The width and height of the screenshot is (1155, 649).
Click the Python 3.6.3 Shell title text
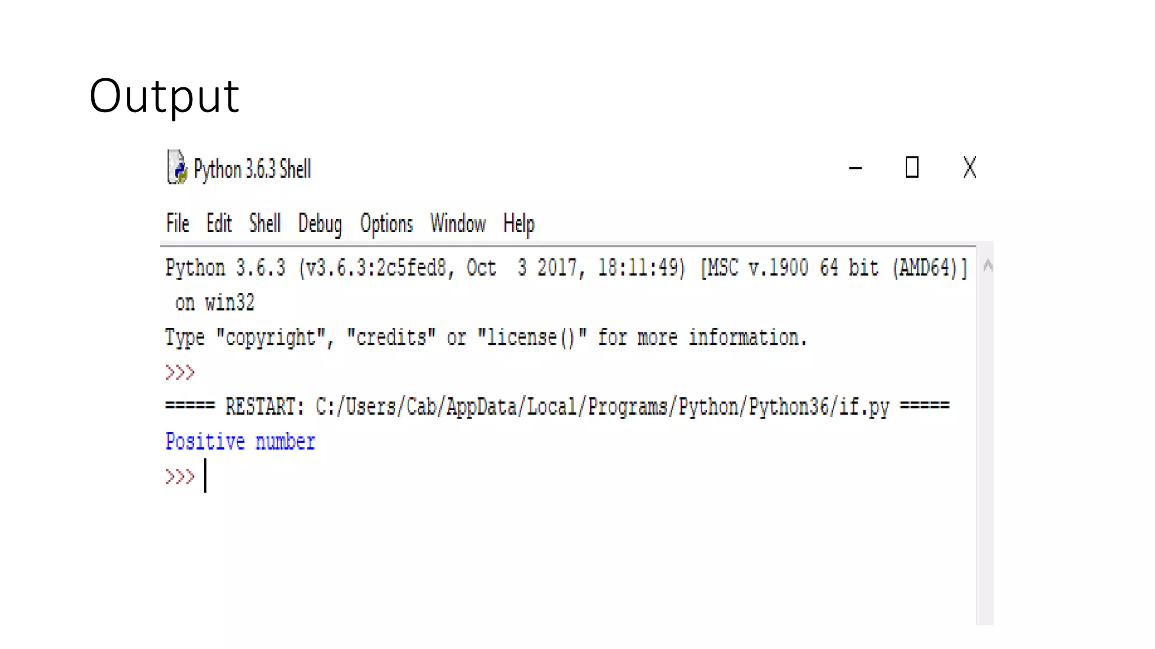point(252,169)
